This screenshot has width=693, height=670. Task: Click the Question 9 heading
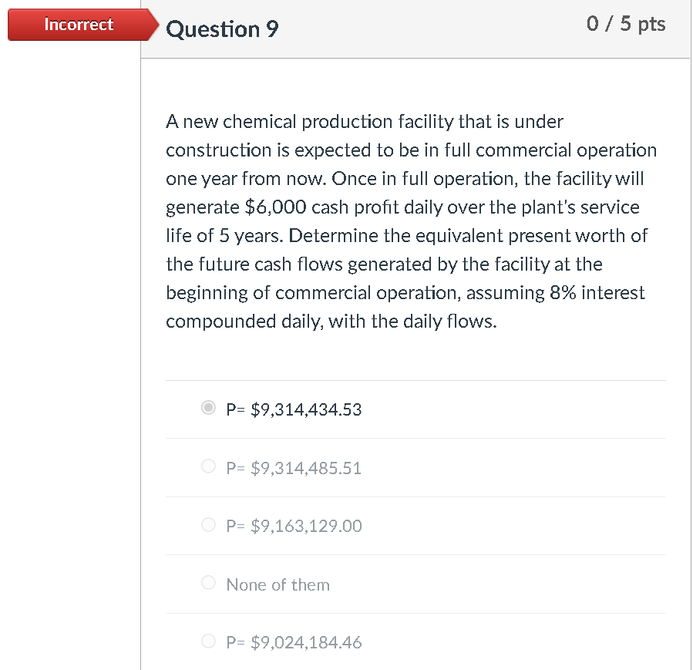pos(222,29)
